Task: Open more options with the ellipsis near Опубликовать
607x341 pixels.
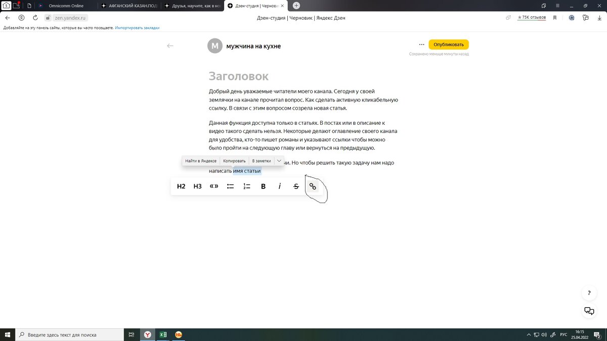Action: (x=422, y=44)
